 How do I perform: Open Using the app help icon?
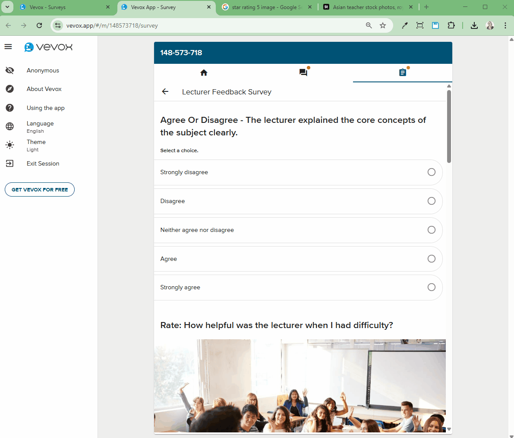(9, 108)
